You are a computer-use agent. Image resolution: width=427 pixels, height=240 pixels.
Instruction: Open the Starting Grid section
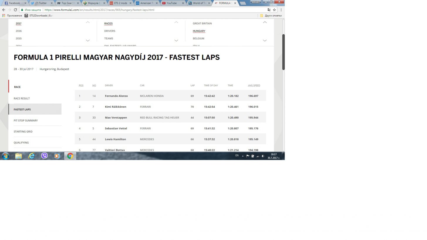(23, 131)
